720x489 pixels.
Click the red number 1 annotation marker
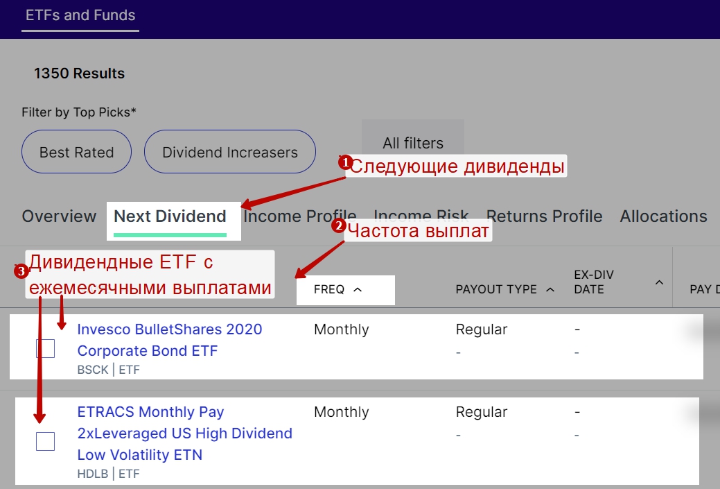tap(344, 162)
